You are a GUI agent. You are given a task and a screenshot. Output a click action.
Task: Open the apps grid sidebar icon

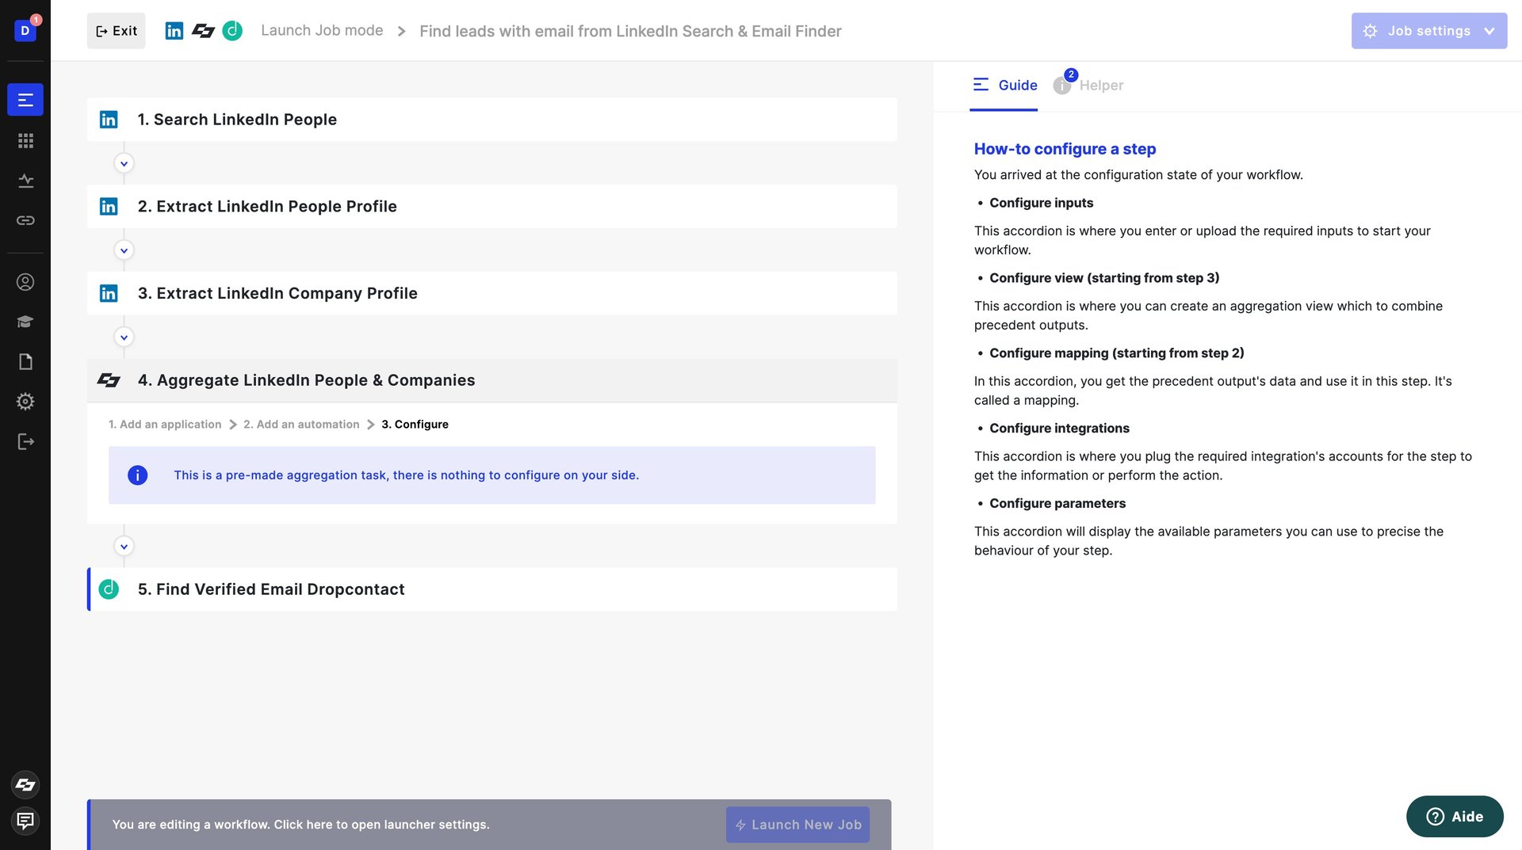click(x=25, y=140)
